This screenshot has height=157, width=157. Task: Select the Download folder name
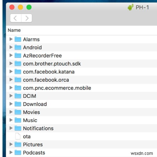[35, 104]
